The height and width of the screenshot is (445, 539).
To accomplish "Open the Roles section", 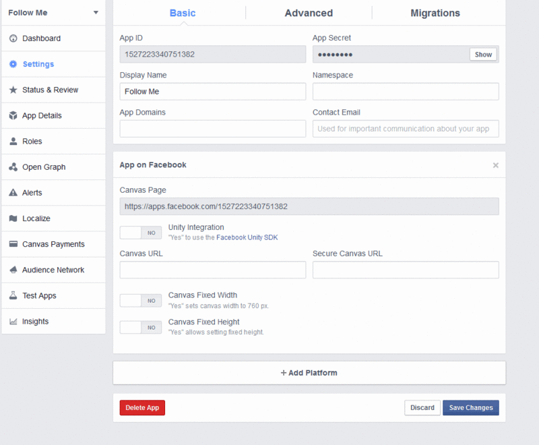I will [53, 142].
